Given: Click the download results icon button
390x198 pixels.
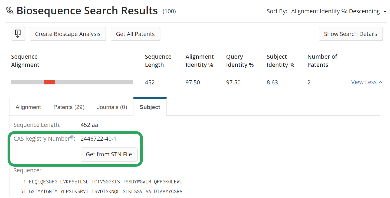Looking at the screenshot, I should [18, 34].
